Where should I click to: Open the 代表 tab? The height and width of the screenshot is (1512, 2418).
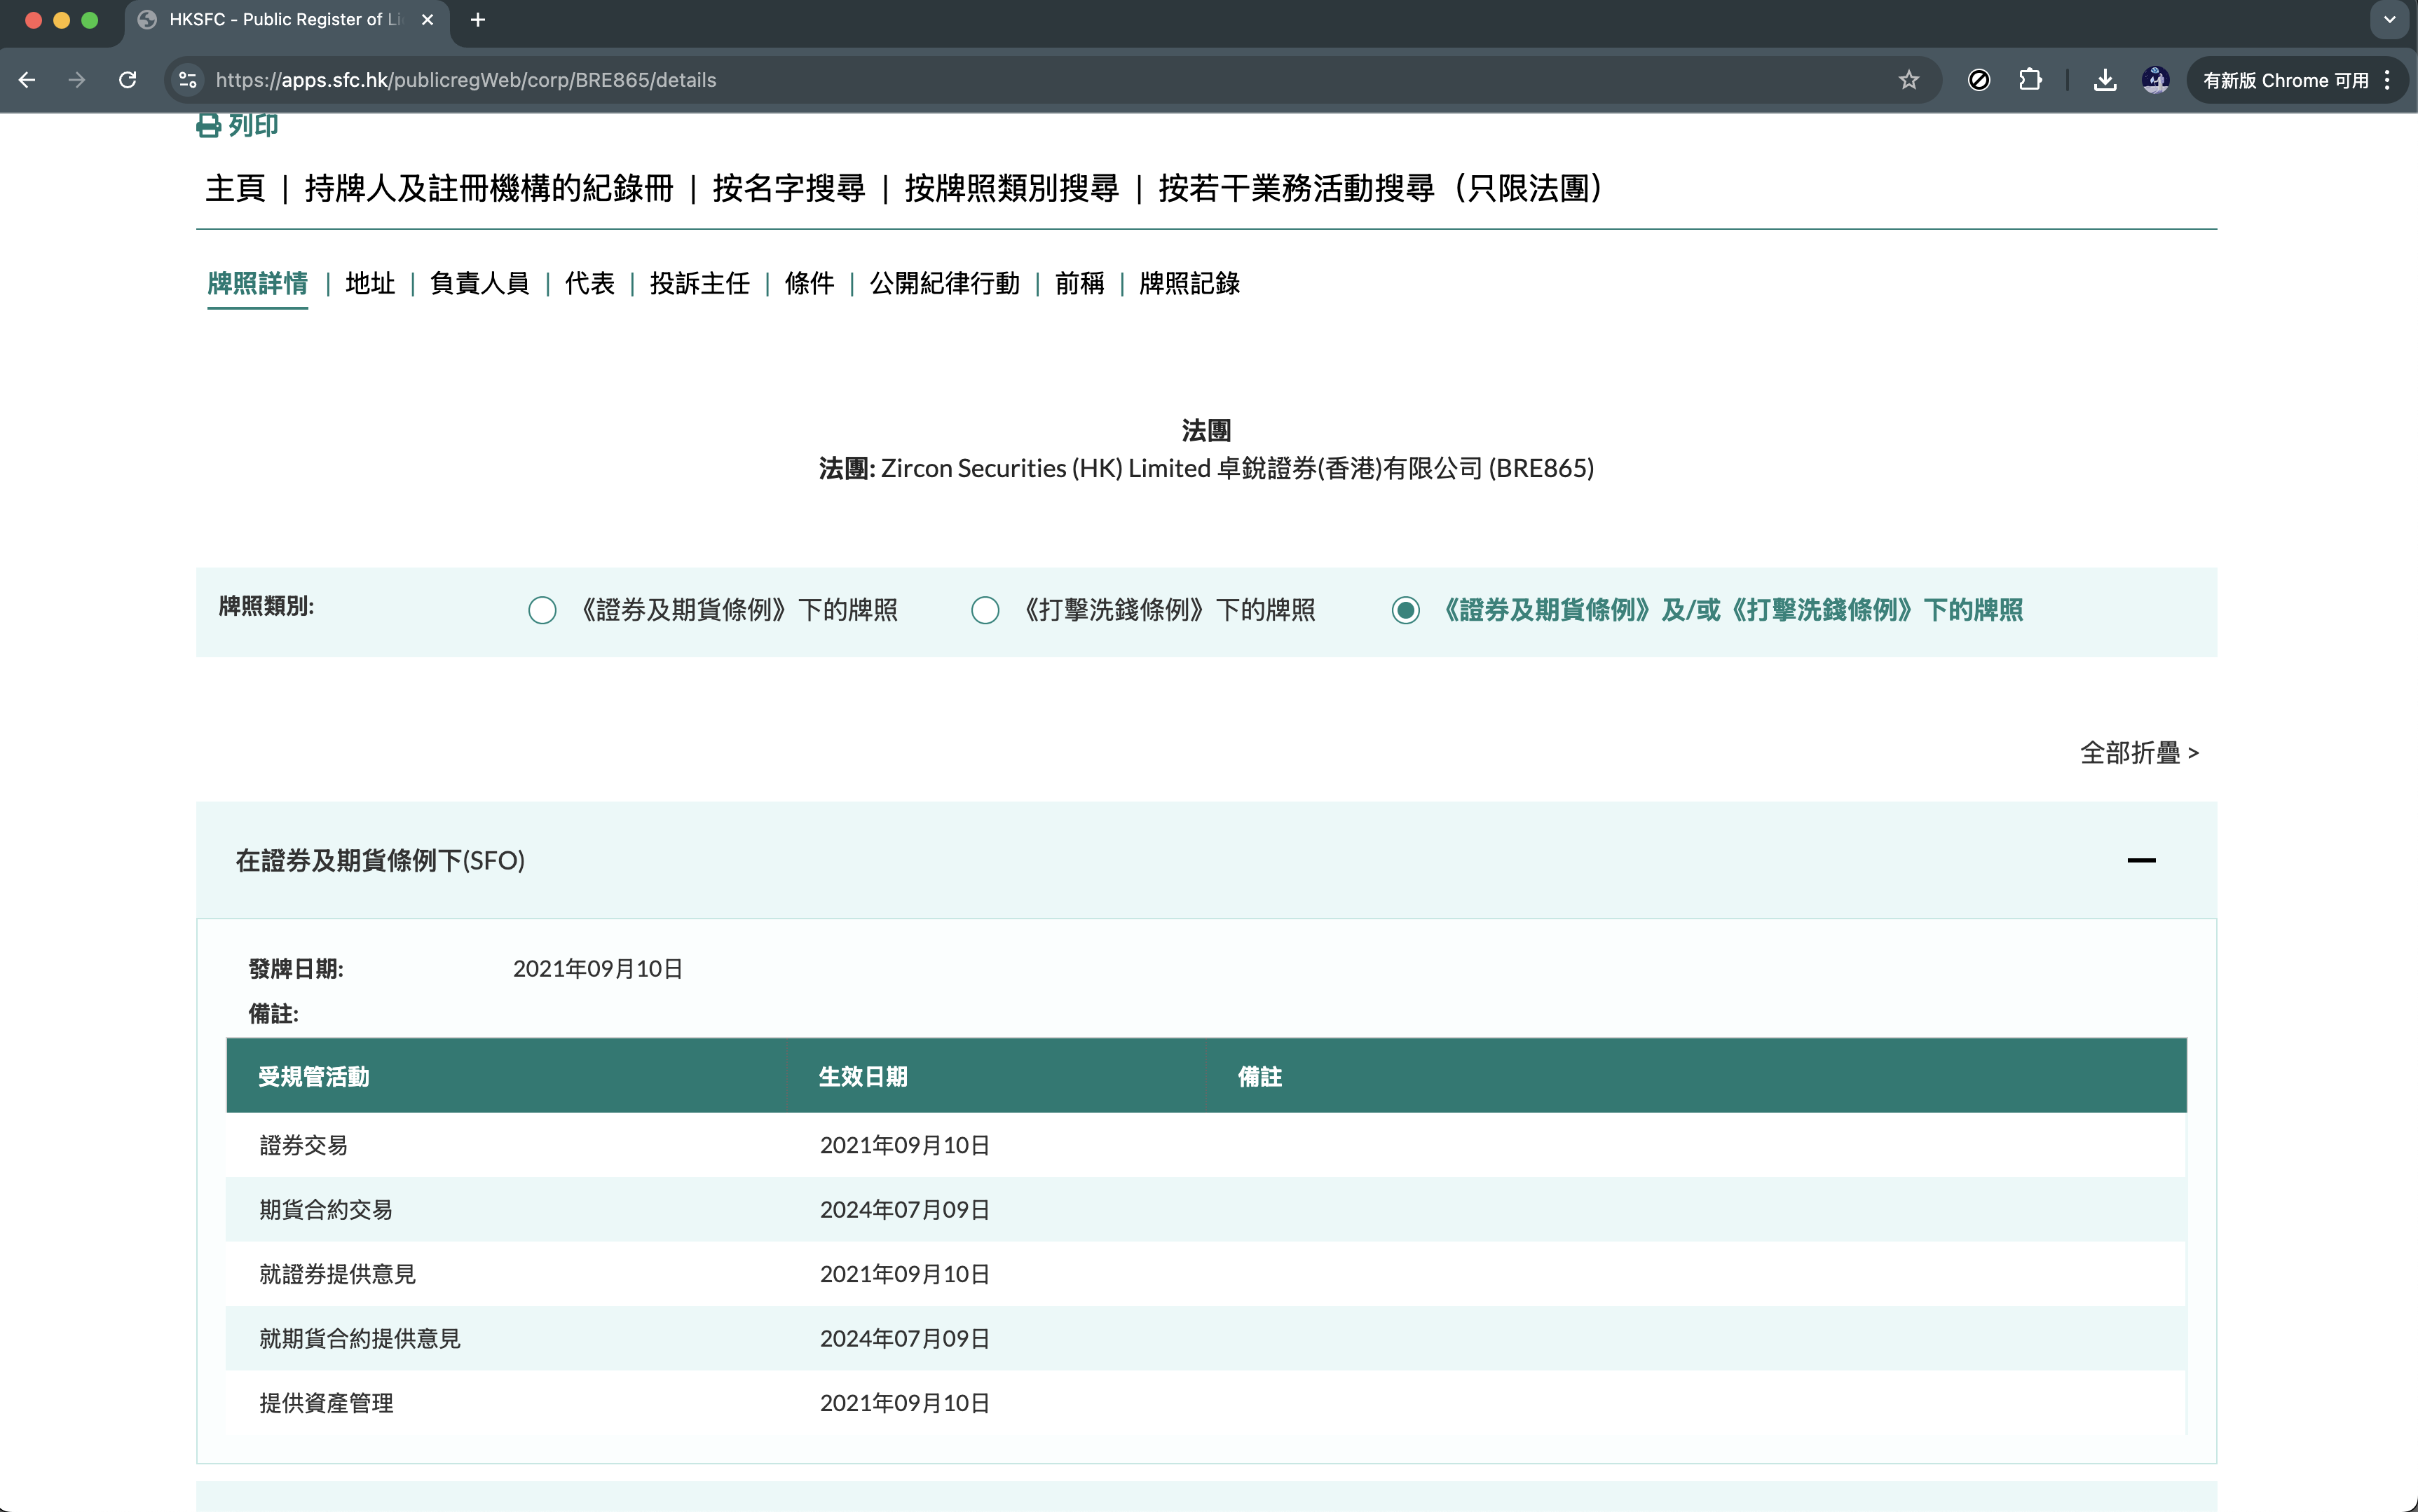589,284
